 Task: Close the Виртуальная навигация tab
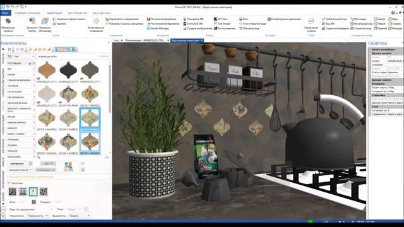tap(202, 40)
